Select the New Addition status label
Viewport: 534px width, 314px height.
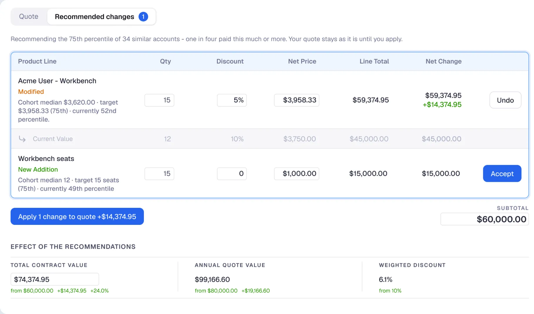(x=38, y=169)
